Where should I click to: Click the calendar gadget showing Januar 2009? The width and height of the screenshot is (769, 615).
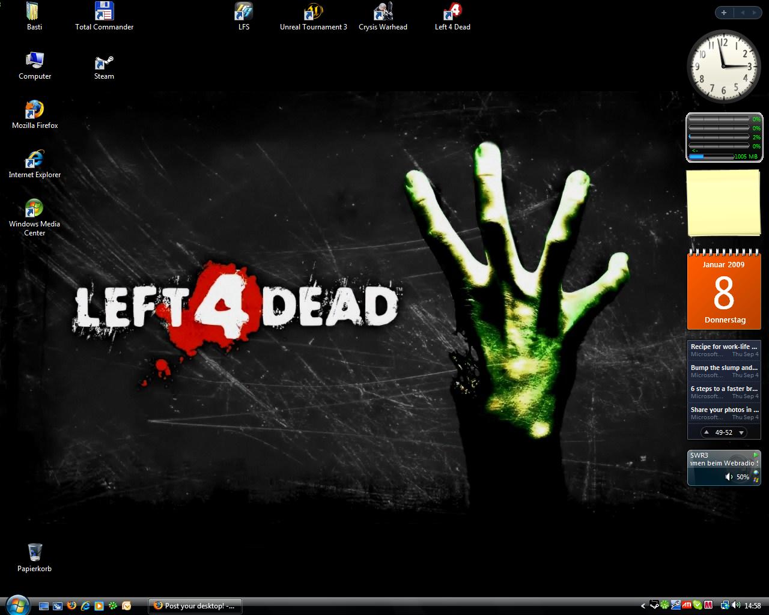tap(724, 291)
